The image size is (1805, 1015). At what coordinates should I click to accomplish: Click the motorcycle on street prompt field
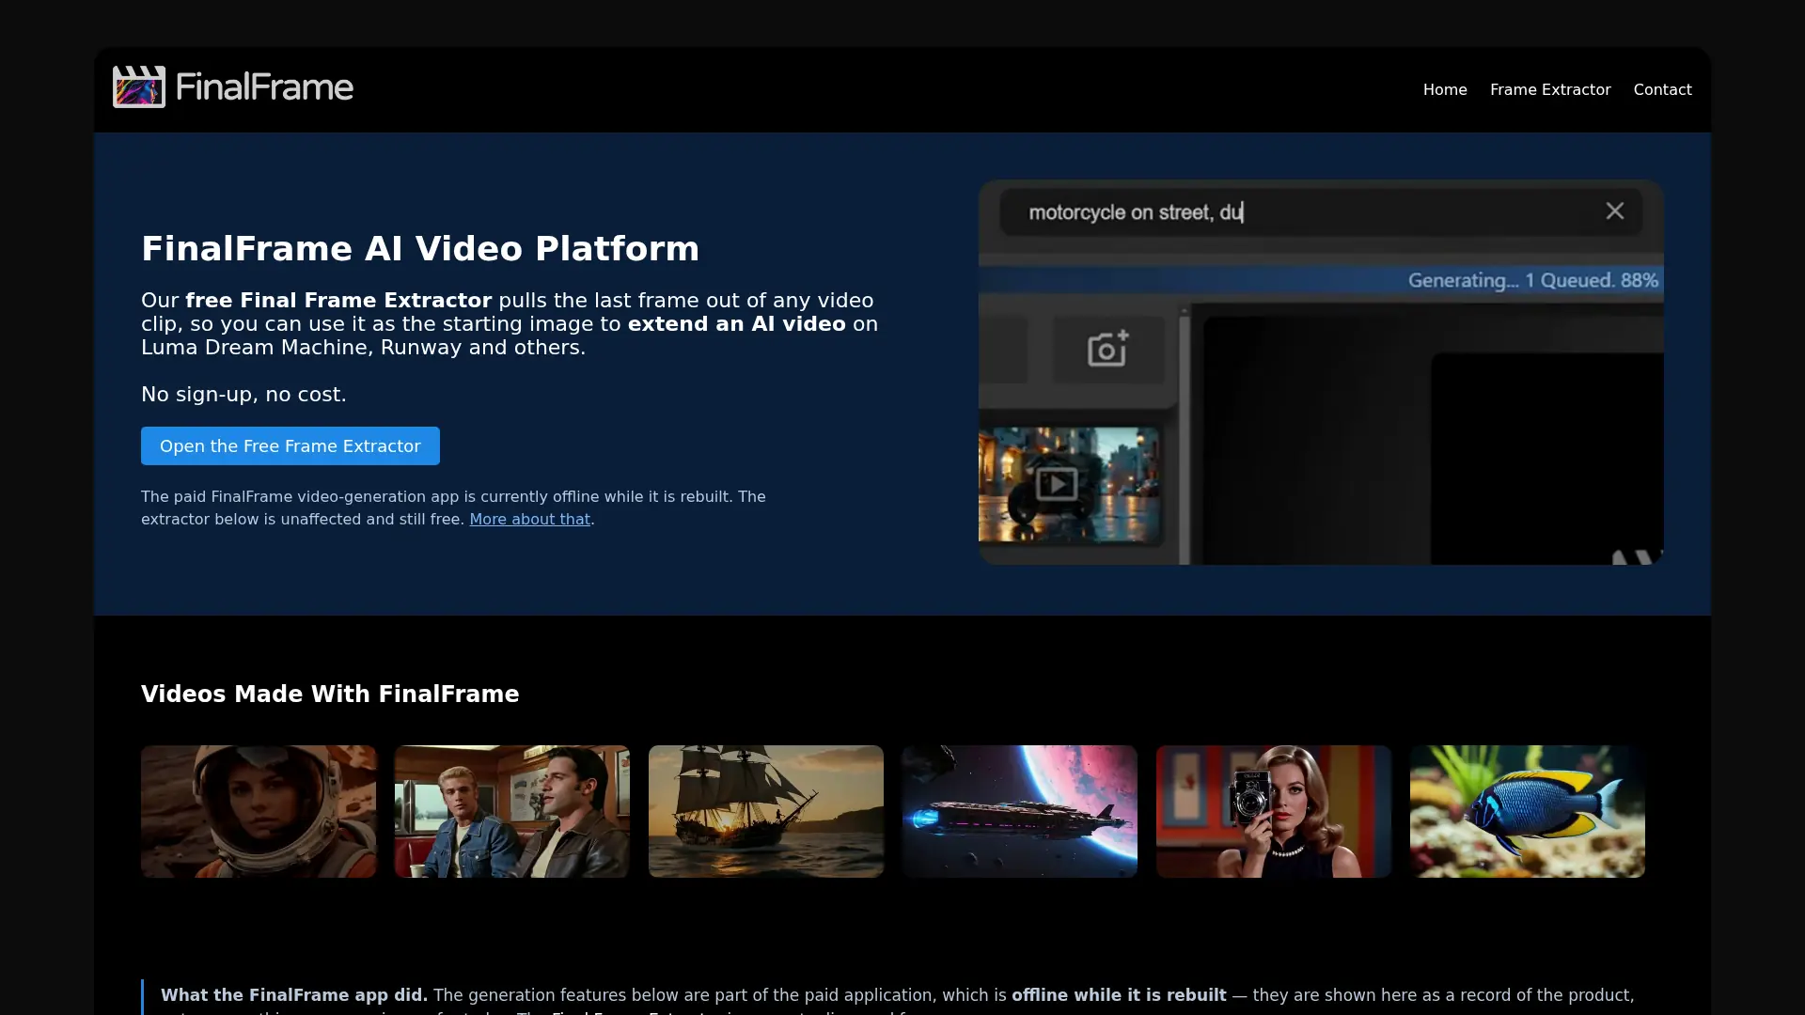[x=1321, y=212]
